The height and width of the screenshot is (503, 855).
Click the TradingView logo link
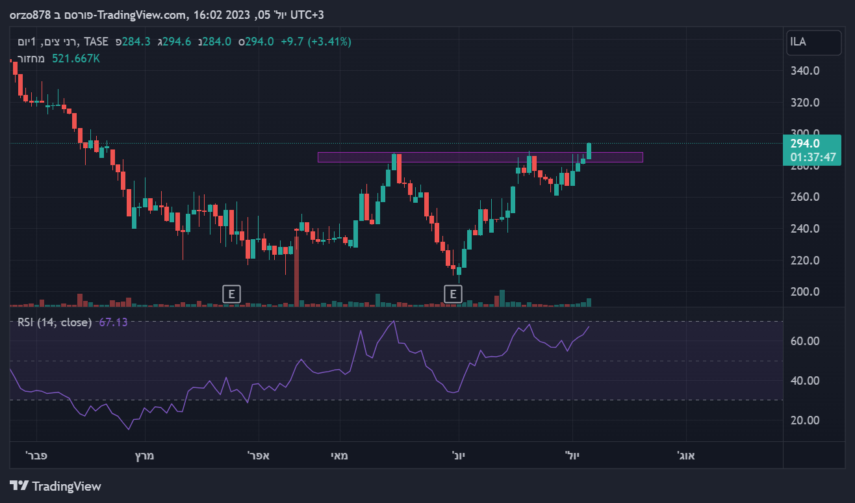click(x=56, y=485)
